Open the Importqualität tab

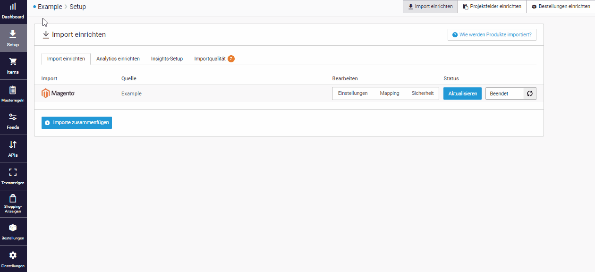point(211,59)
